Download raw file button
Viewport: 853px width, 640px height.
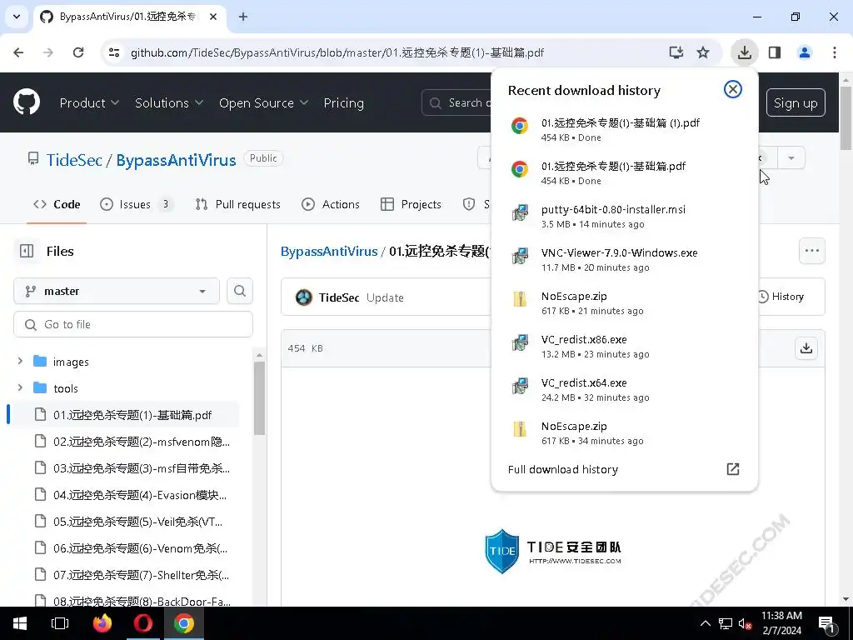(x=806, y=348)
